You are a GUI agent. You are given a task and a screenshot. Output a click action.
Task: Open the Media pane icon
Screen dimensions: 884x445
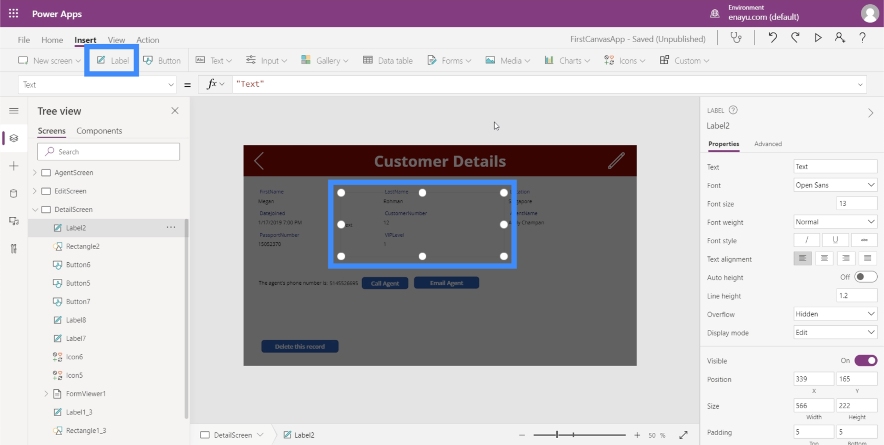[x=14, y=221]
